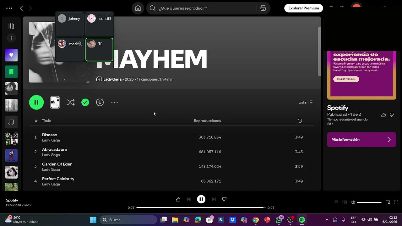Open the Spotify icon in taskbar

[x=302, y=220]
